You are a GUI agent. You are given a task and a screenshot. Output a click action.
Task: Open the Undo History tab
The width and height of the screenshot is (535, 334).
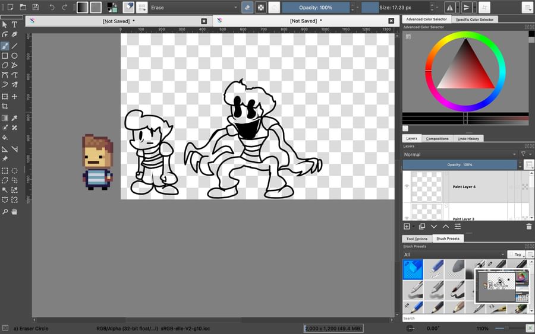[x=468, y=139]
